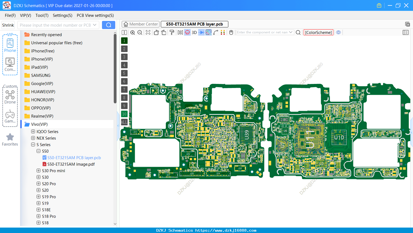
Task: Select the paint roller highlight tool
Action: [172, 32]
